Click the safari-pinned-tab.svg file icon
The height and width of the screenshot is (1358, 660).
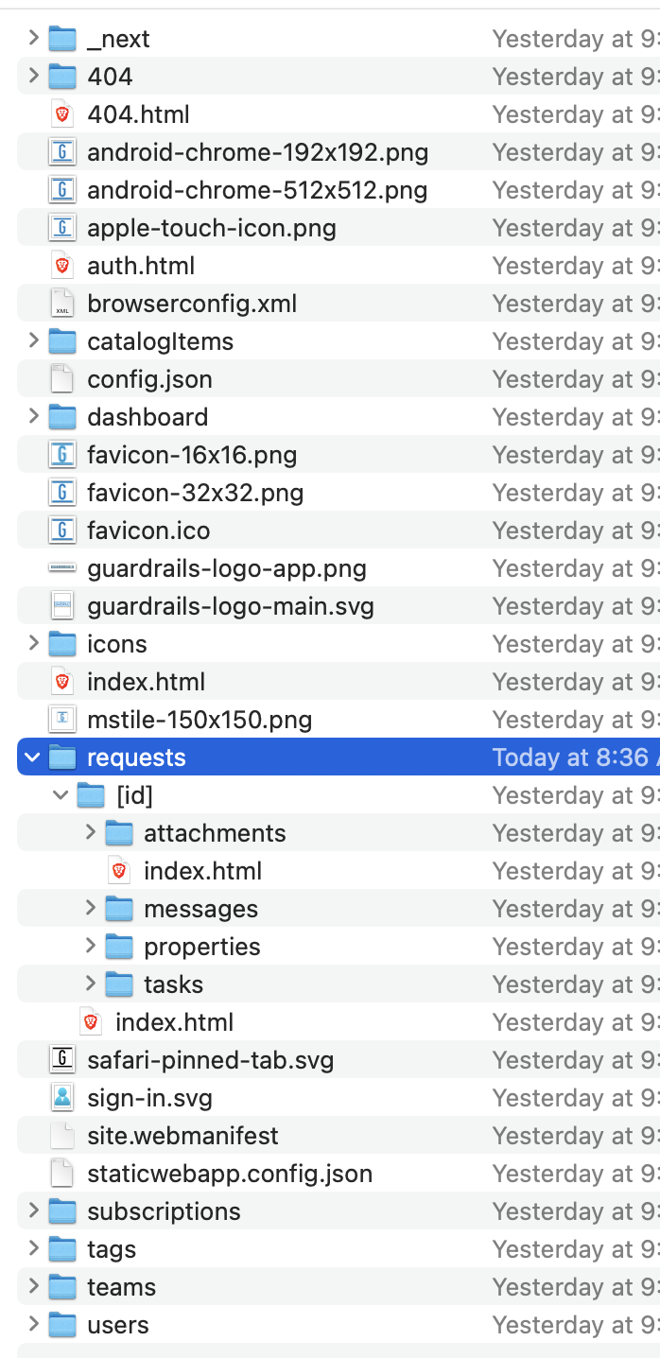[62, 1060]
